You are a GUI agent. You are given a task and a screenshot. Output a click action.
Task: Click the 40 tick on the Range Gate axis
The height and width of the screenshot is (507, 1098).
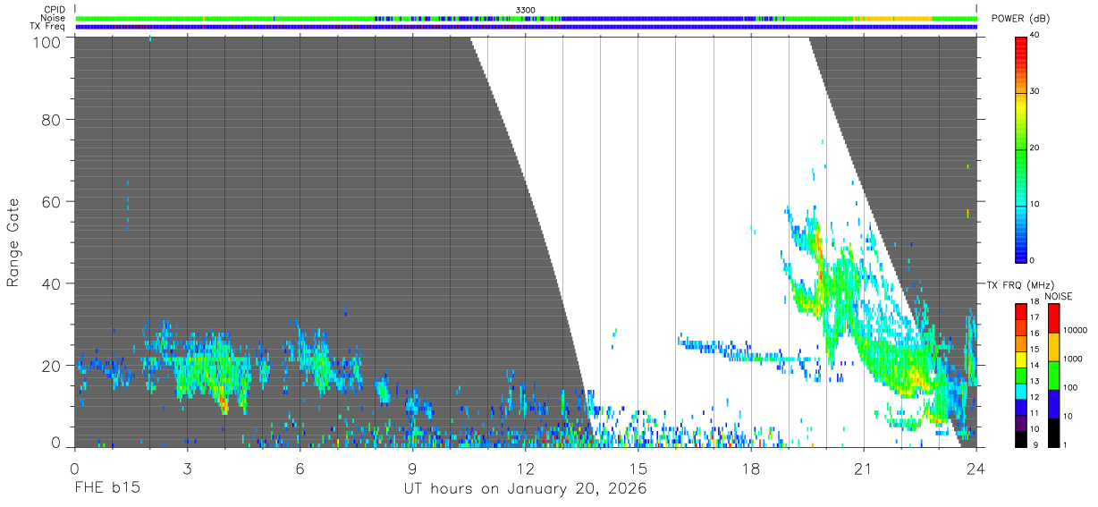click(x=52, y=283)
